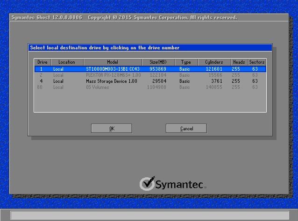
Task: Select drive number 1 in the list
Action: point(41,69)
